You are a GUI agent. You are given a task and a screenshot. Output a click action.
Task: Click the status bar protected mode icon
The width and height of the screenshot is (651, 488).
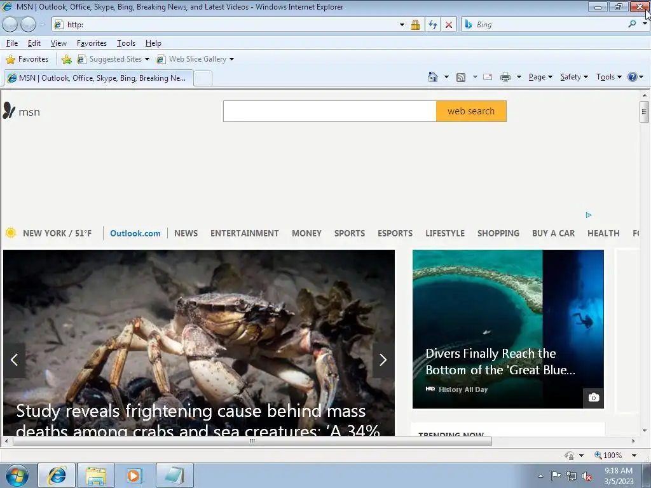(x=570, y=455)
